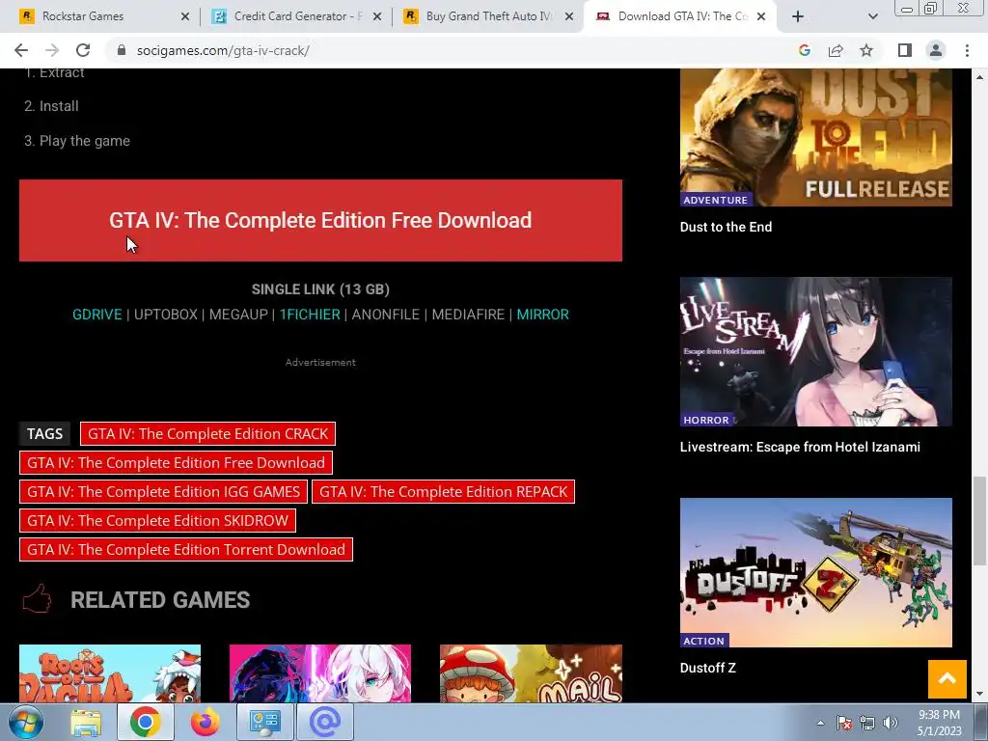The image size is (988, 741).
Task: View site info lock icon
Action: click(122, 50)
